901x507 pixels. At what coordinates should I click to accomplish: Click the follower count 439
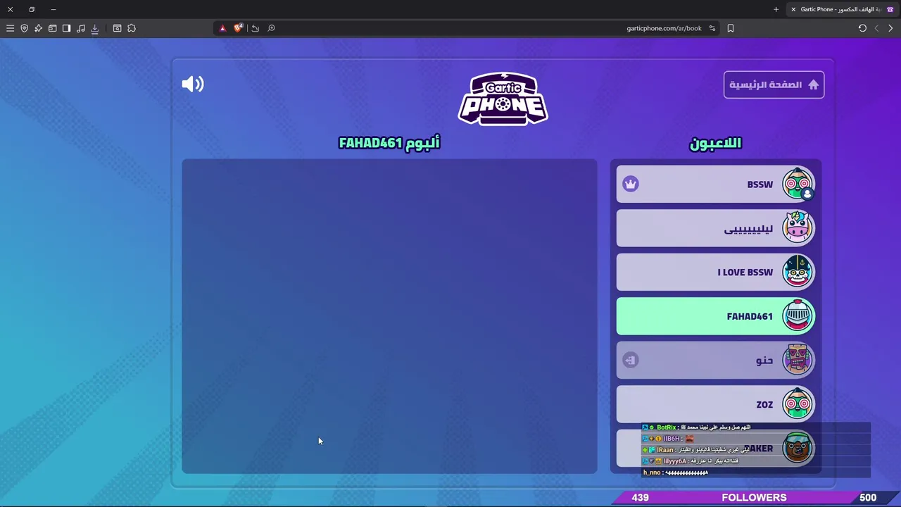pos(640,497)
